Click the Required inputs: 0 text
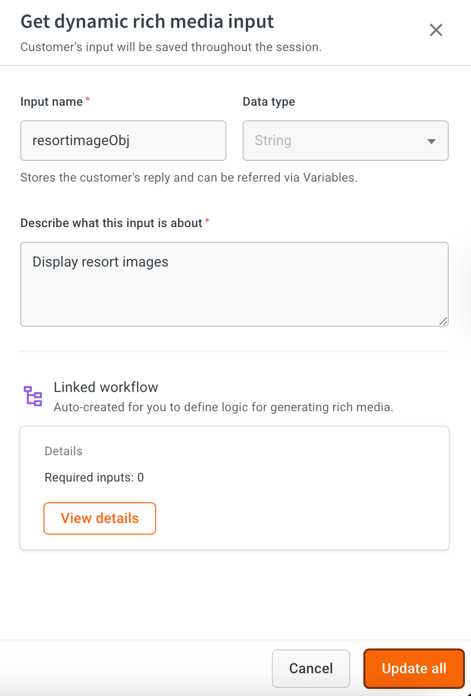Image resolution: width=471 pixels, height=696 pixels. pyautogui.click(x=94, y=477)
